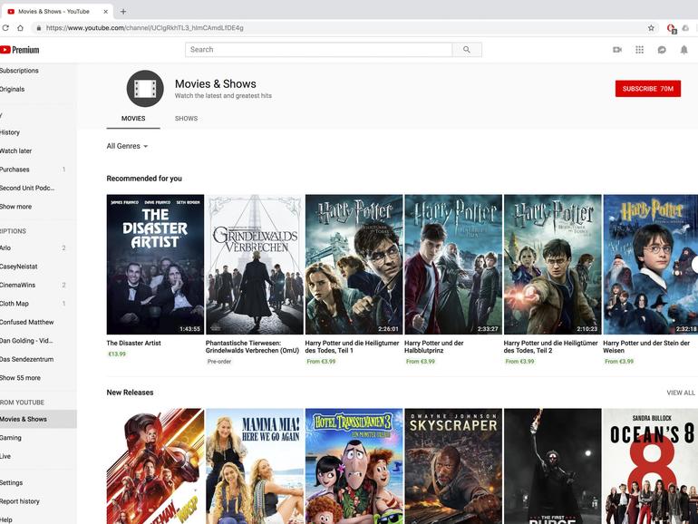This screenshot has width=698, height=524.
Task: Open the Cloth Map subscription channel
Action: point(15,304)
